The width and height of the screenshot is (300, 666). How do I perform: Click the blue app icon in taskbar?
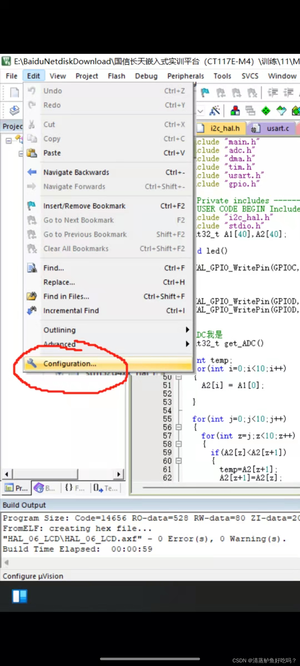click(20, 596)
